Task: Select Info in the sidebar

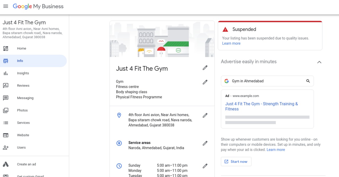Action: [x=33, y=61]
